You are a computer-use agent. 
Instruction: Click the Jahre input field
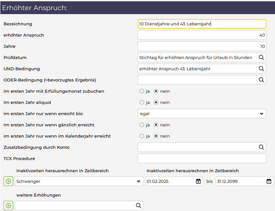202,46
